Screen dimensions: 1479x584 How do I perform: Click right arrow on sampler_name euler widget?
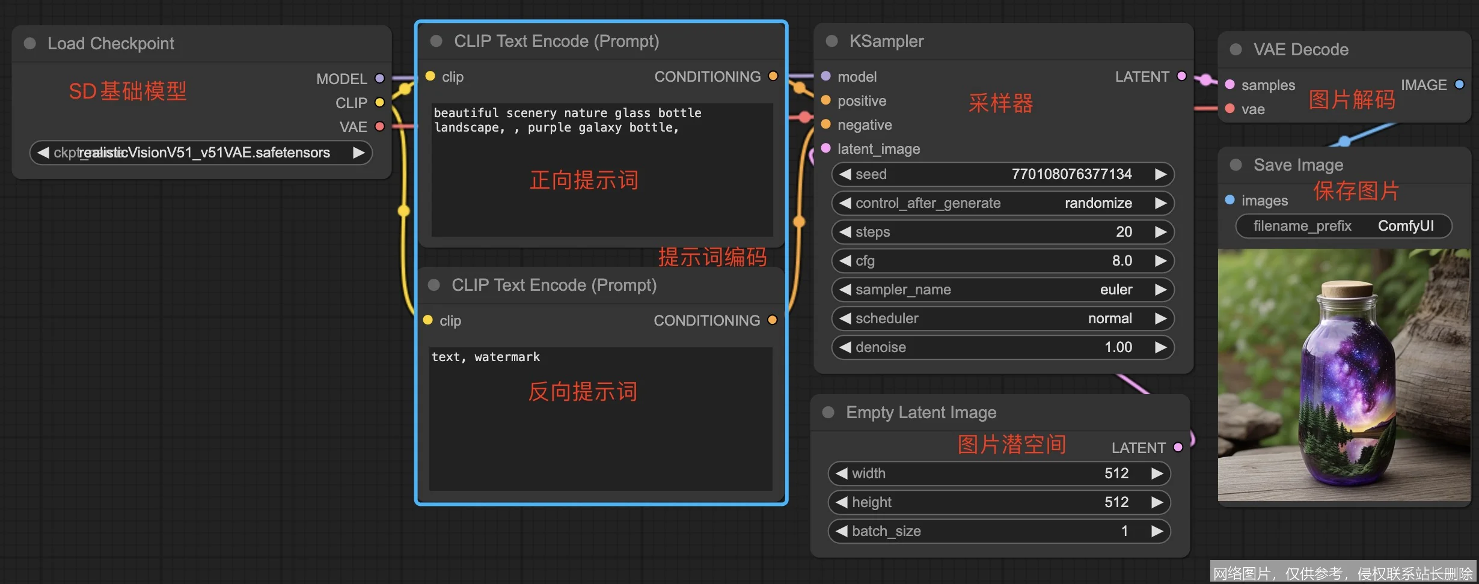[1160, 290]
